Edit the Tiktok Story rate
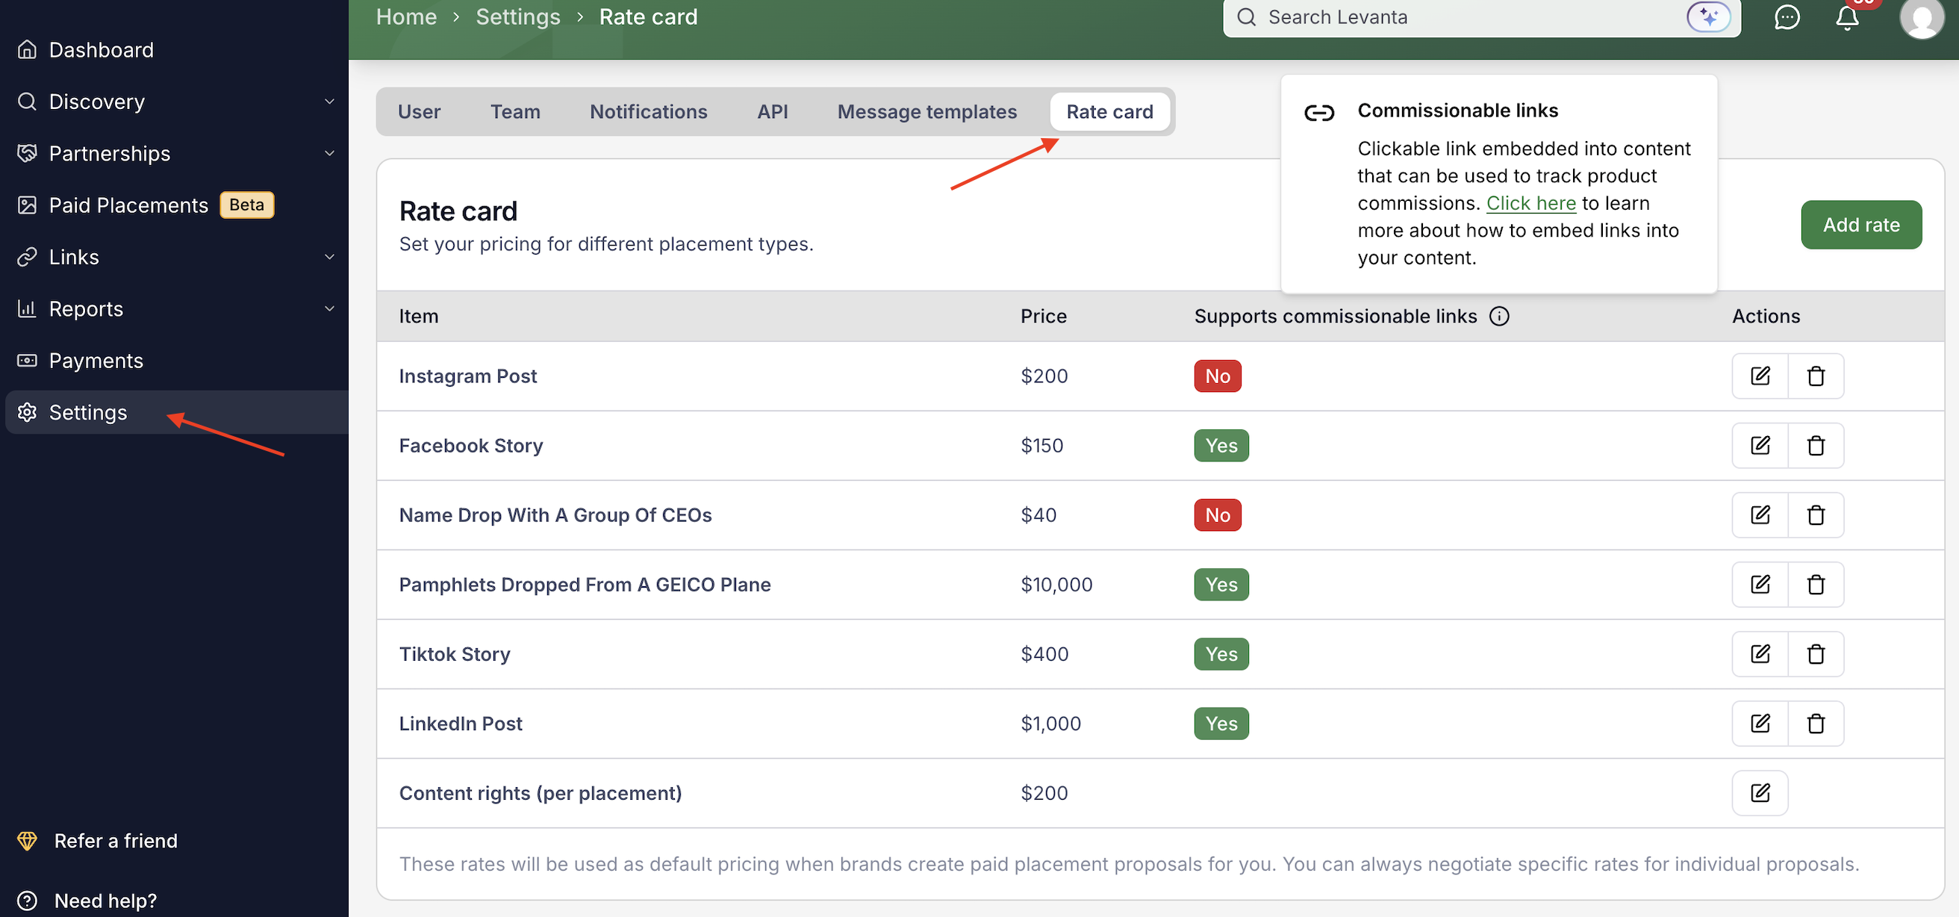Image resolution: width=1959 pixels, height=917 pixels. 1760,654
